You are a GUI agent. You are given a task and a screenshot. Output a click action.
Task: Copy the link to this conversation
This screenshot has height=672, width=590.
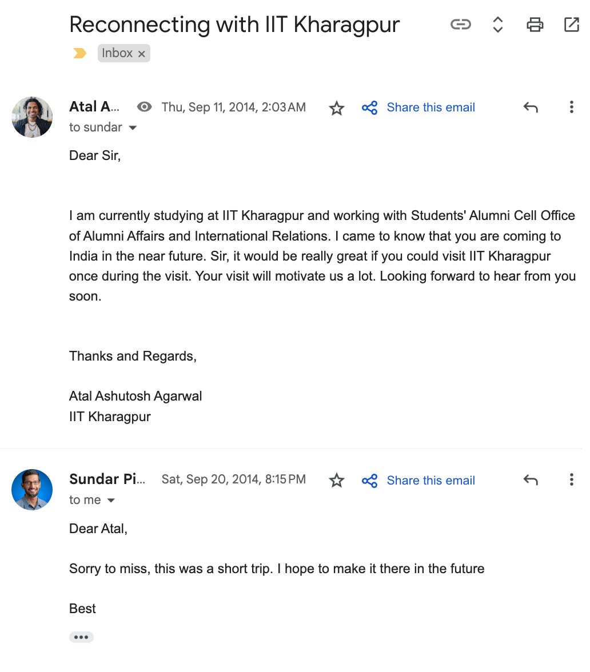(x=460, y=25)
